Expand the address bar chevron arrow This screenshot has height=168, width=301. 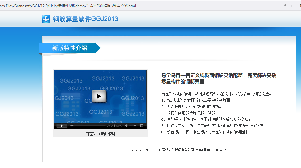(291, 6)
